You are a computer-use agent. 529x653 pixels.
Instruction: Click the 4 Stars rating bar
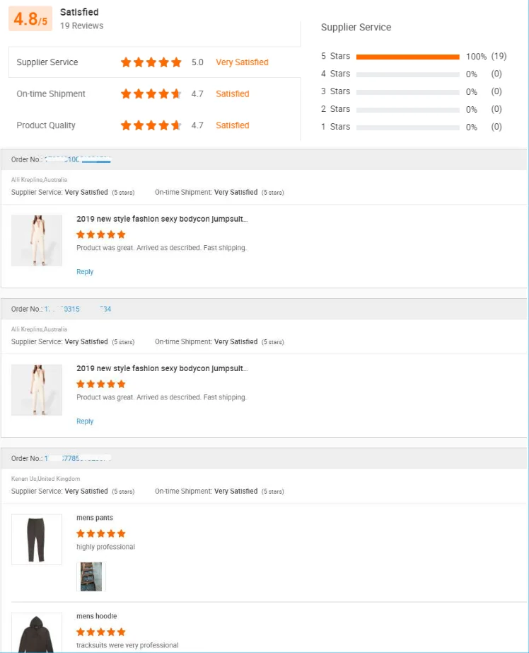pos(407,74)
